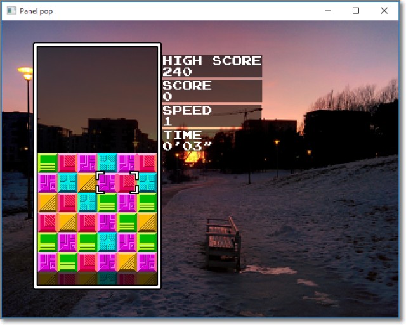Image resolution: width=406 pixels, height=325 pixels.
Task: Select the cyan block in the fifth row
Action: point(107,241)
